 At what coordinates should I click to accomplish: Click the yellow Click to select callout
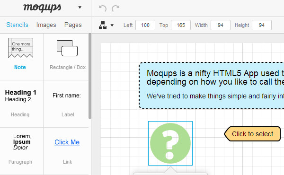[x=252, y=134]
